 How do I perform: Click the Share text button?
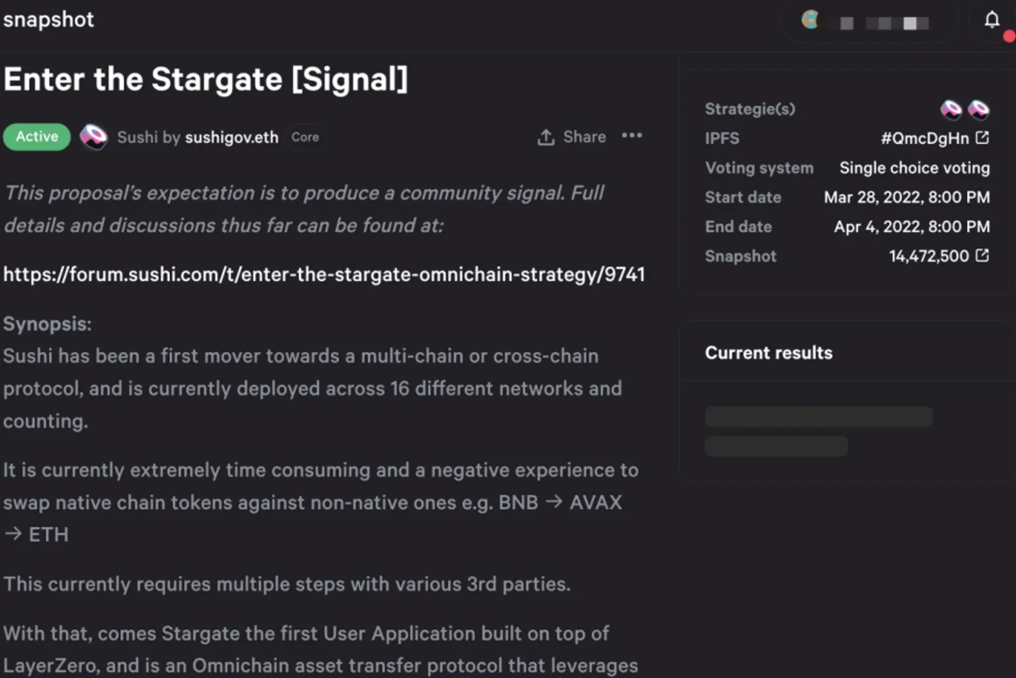(584, 137)
